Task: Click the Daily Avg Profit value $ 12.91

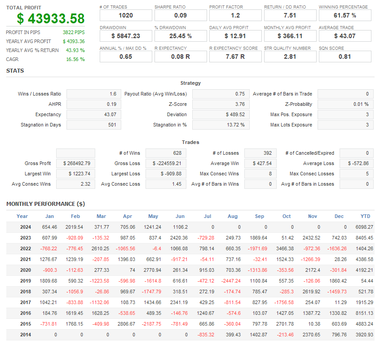Action: (x=235, y=36)
